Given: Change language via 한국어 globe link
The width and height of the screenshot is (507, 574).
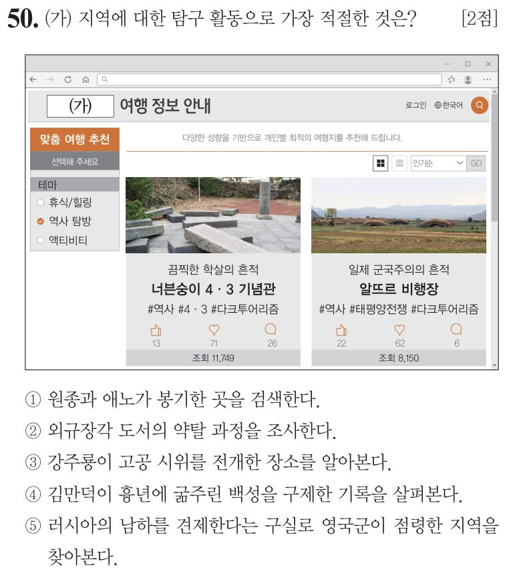Looking at the screenshot, I should point(448,106).
